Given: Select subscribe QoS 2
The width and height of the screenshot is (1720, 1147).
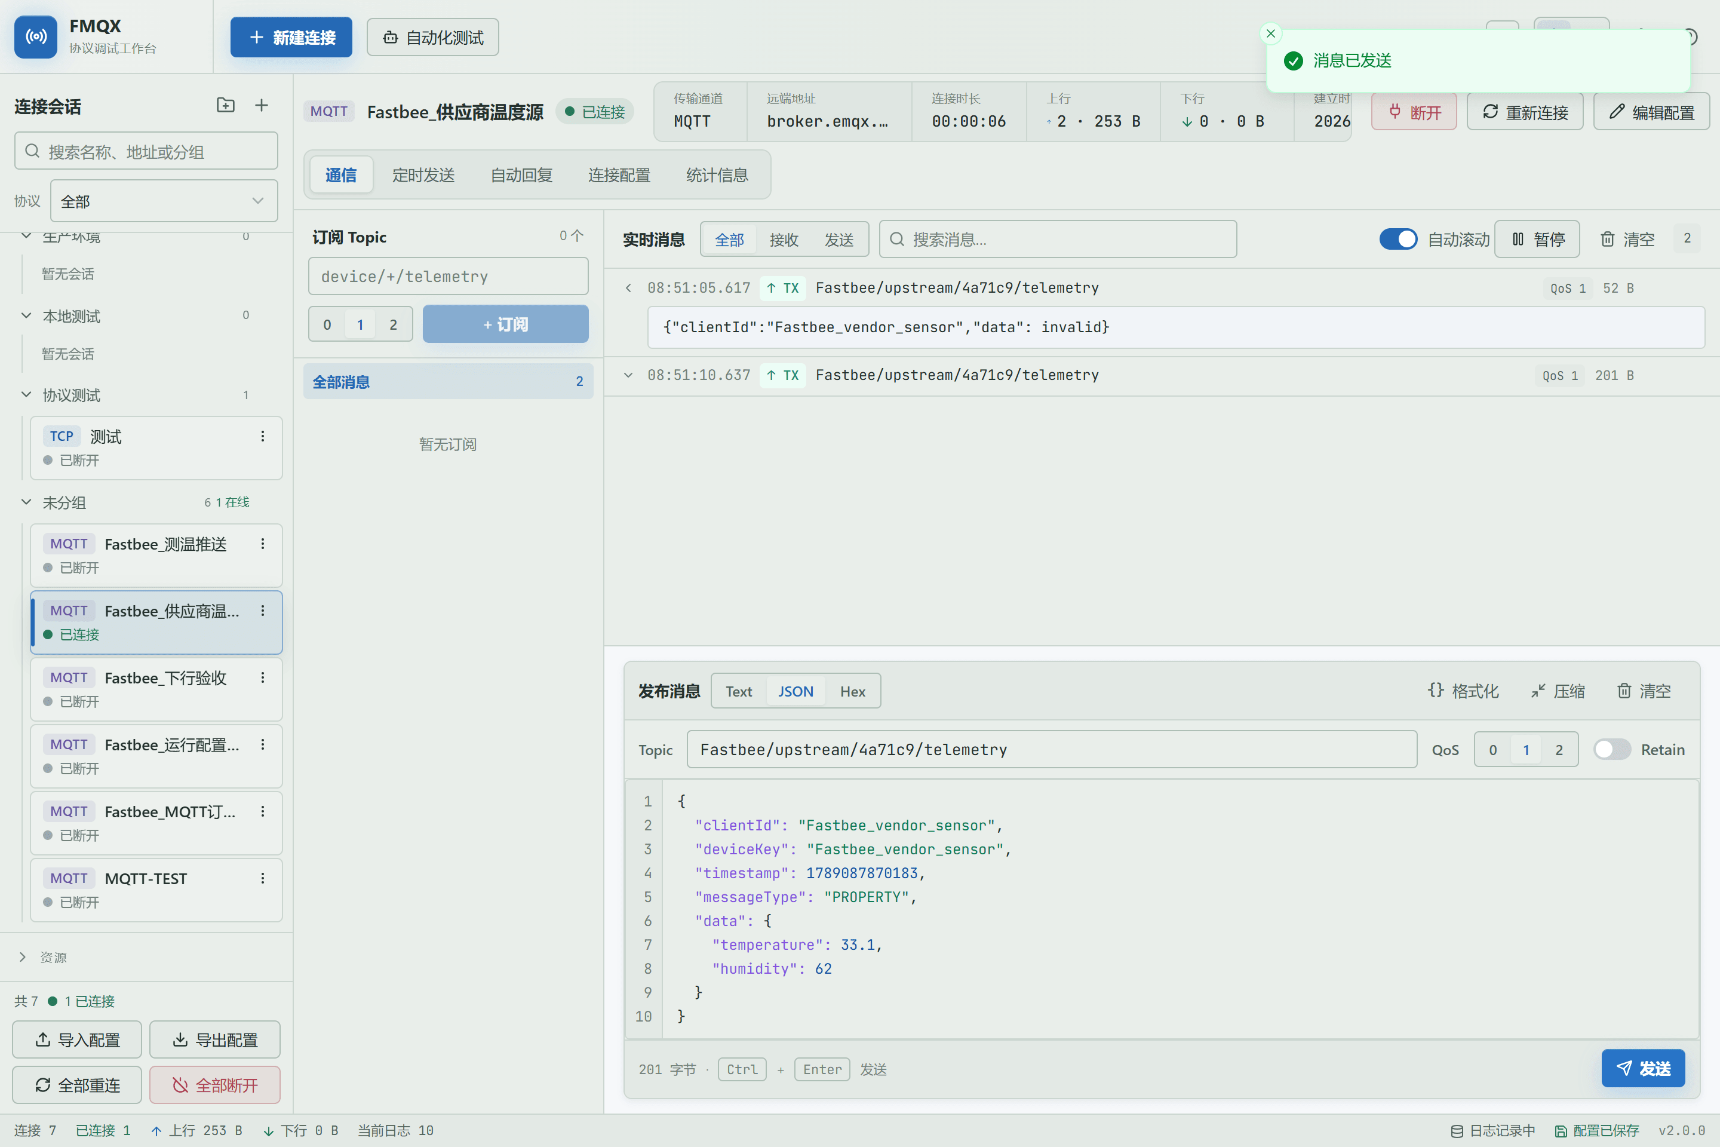Looking at the screenshot, I should [x=394, y=324].
